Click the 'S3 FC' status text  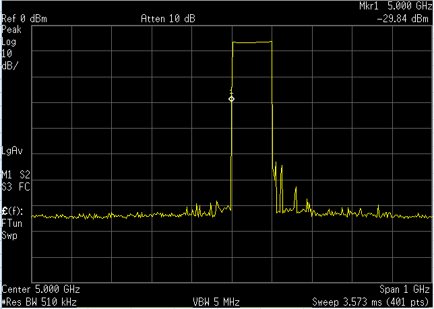click(x=15, y=187)
